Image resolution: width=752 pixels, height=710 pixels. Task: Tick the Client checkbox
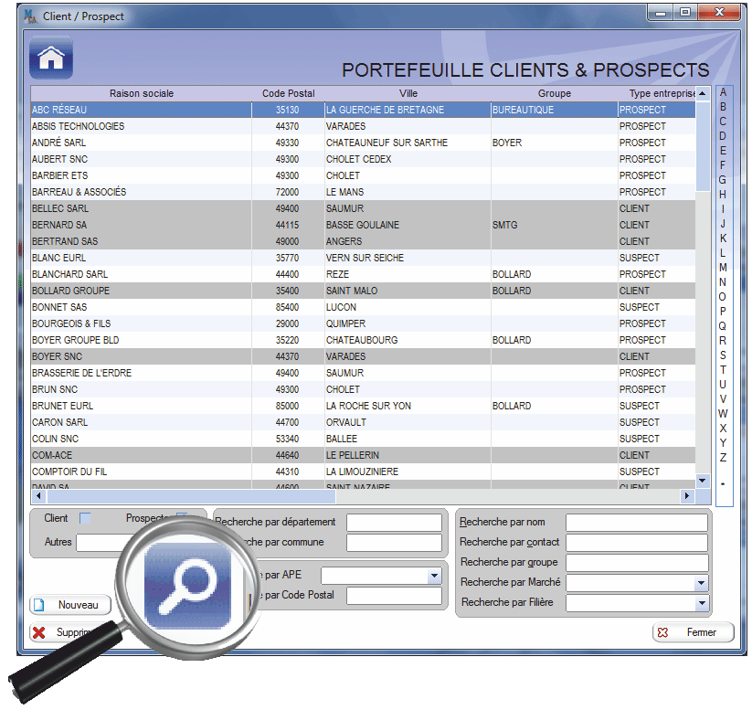[x=85, y=518]
